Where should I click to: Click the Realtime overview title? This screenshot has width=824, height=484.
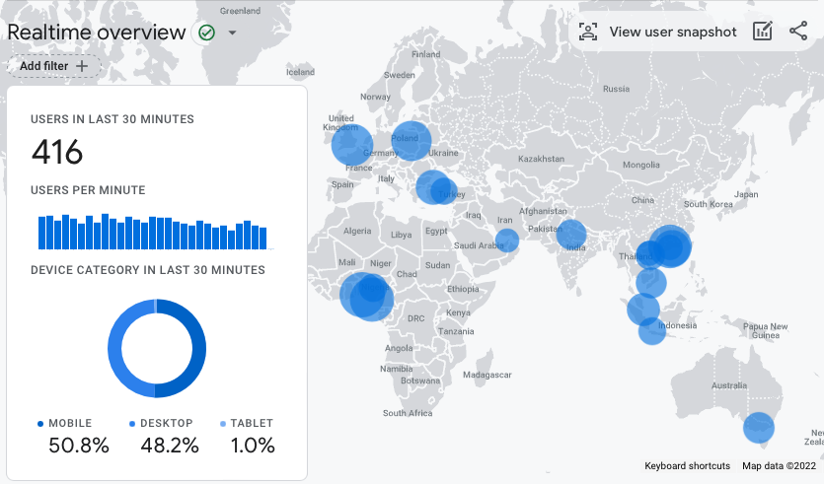coord(97,33)
